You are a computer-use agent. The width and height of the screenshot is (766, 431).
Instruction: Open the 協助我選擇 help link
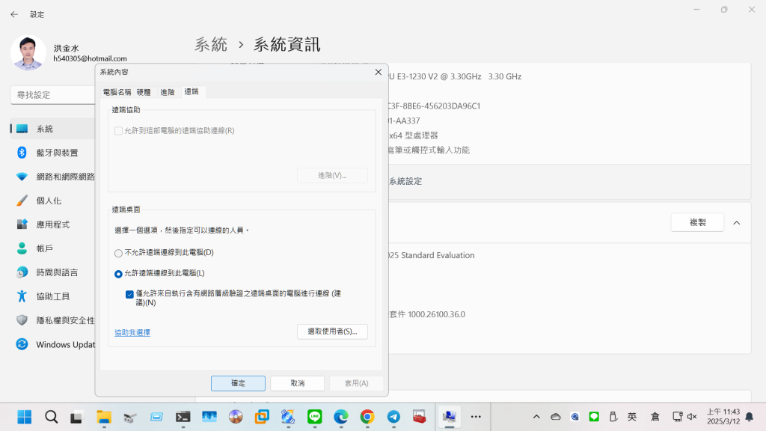click(132, 332)
